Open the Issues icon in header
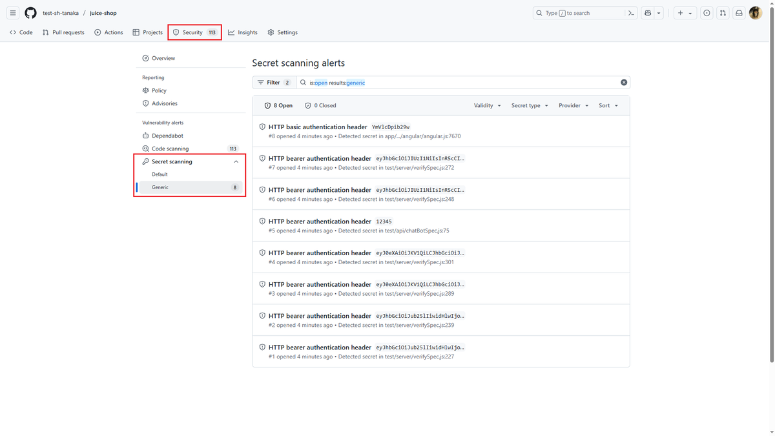 pyautogui.click(x=707, y=13)
